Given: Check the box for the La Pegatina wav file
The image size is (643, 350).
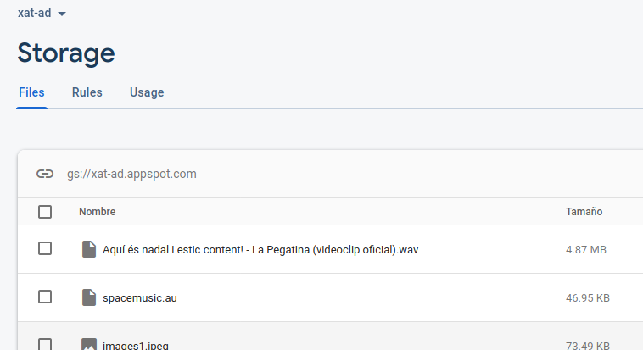Looking at the screenshot, I should tap(45, 248).
